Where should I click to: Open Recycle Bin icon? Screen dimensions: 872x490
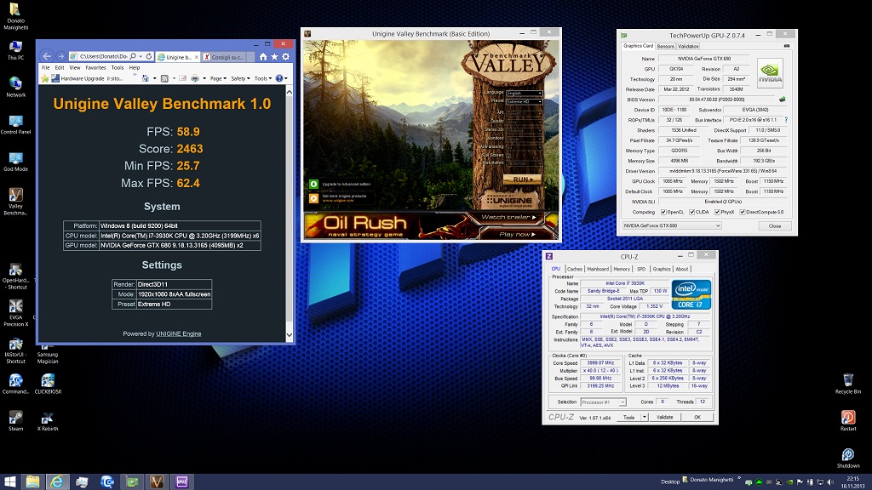[x=848, y=384]
